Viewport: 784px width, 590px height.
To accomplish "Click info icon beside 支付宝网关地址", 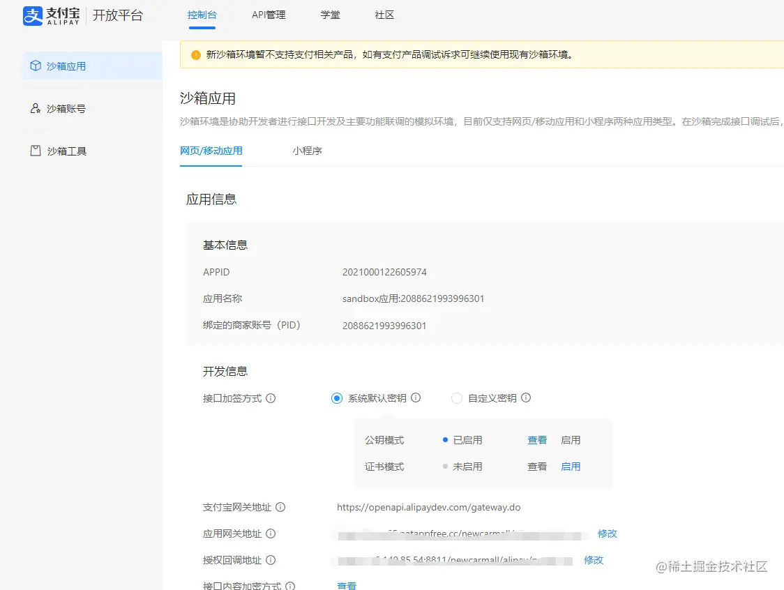I will [x=280, y=507].
